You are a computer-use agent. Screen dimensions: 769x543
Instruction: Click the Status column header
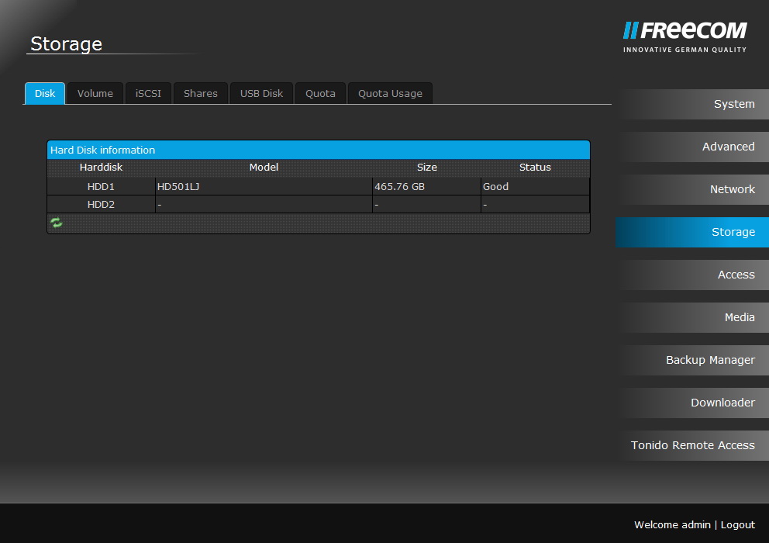click(x=535, y=167)
